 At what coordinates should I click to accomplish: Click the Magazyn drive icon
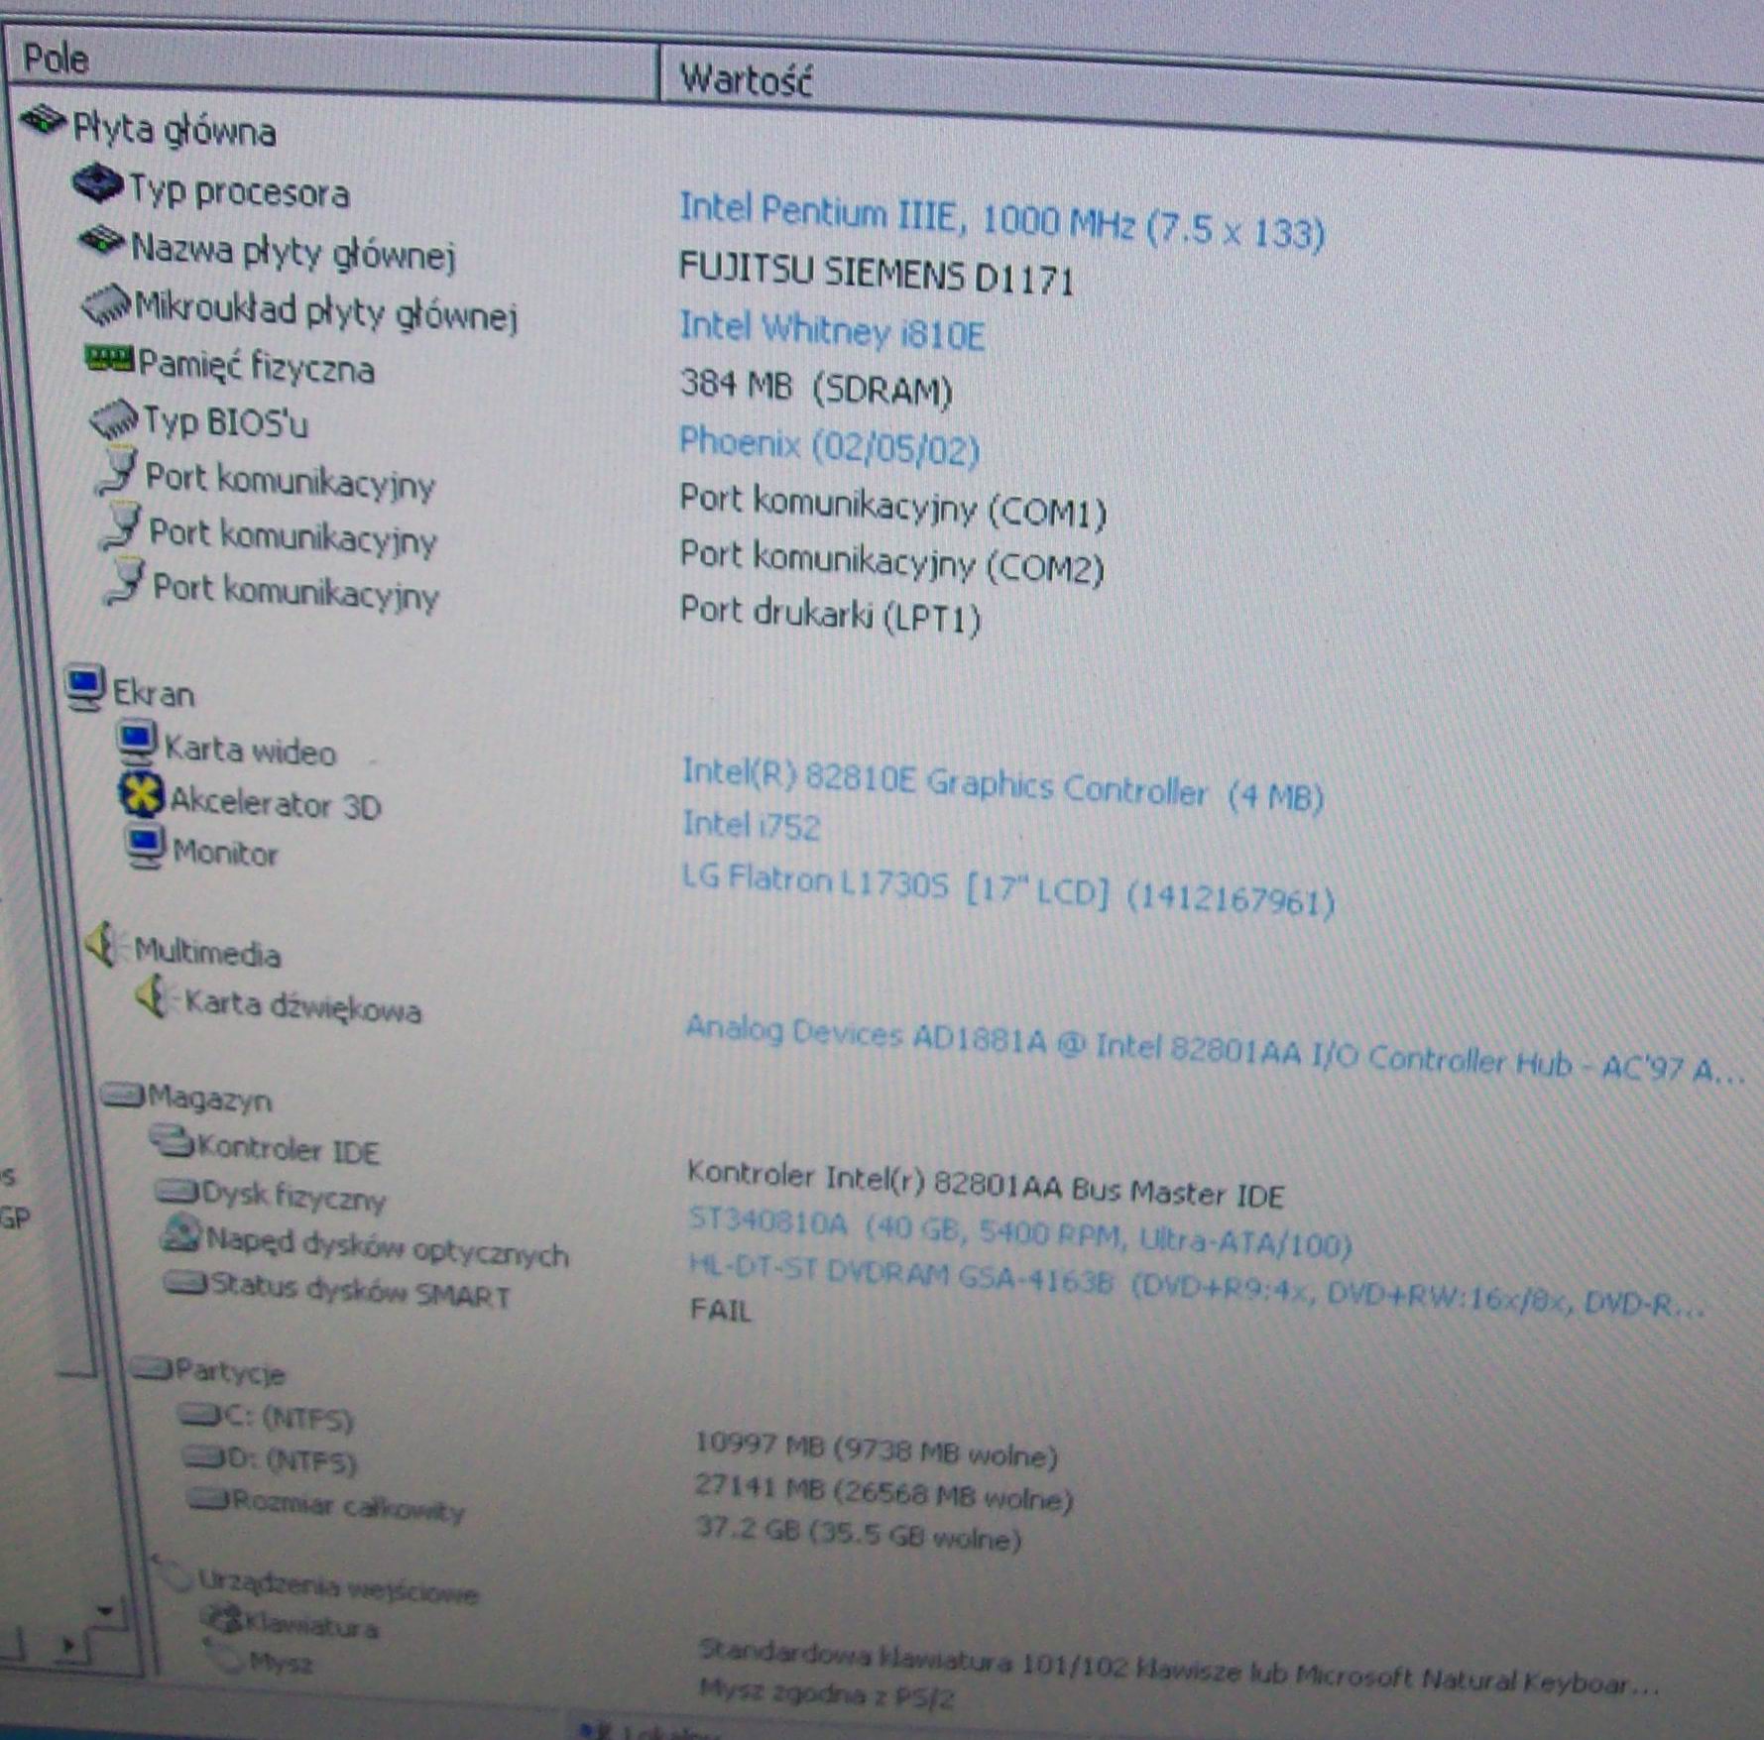pos(122,1094)
